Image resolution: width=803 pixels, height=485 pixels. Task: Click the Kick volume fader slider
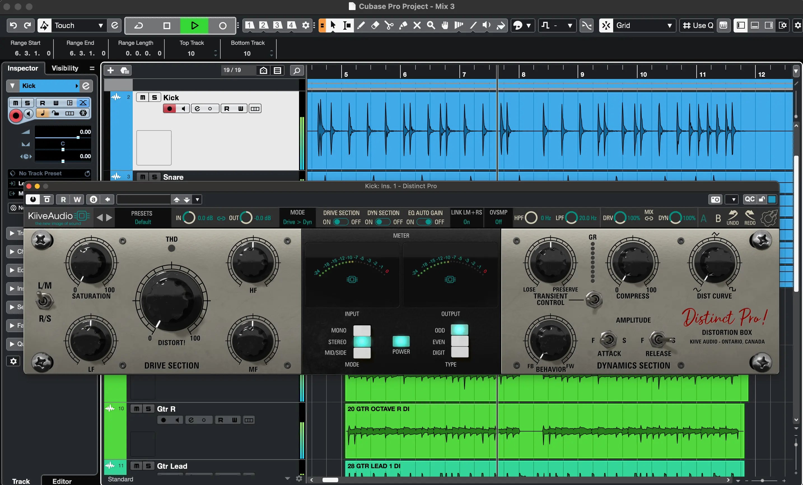pos(78,137)
